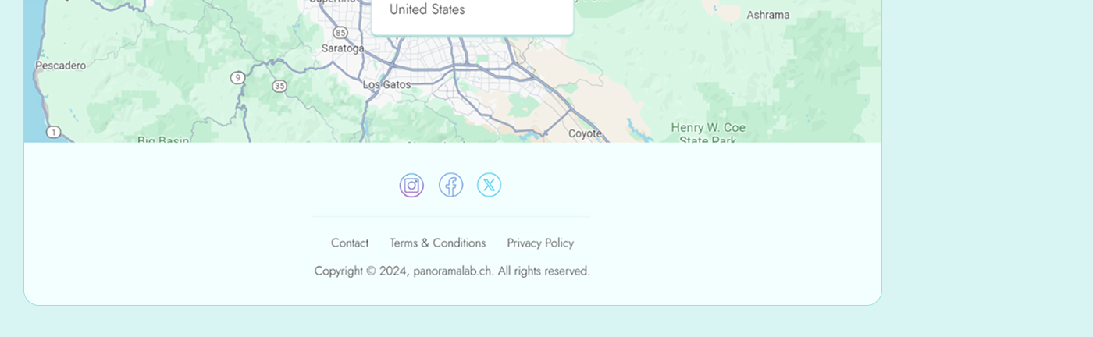
Task: Open the Facebook social icon
Action: (x=450, y=186)
